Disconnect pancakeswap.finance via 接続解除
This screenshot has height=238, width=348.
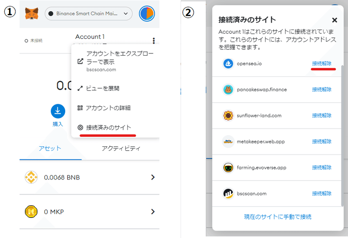[321, 89]
